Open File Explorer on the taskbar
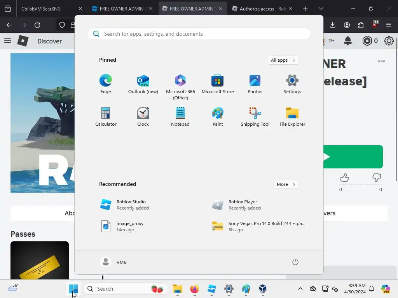 pos(177,289)
